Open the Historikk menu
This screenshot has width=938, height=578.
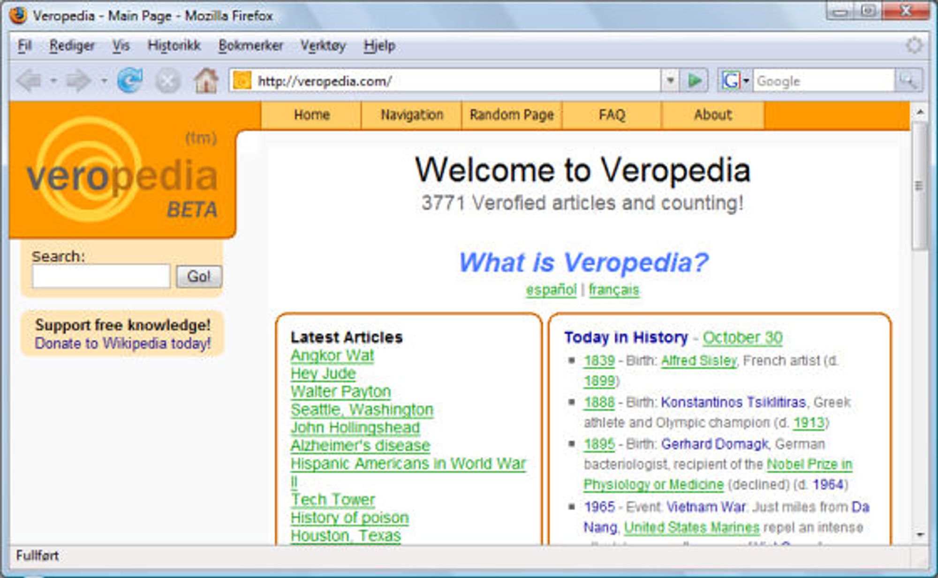pyautogui.click(x=174, y=46)
